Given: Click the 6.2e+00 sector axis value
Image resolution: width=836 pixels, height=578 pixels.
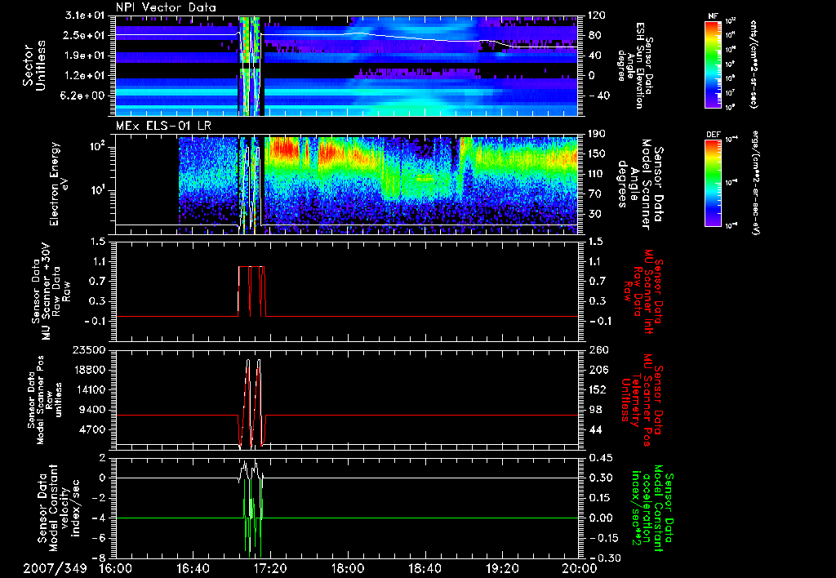Looking at the screenshot, I should 84,96.
